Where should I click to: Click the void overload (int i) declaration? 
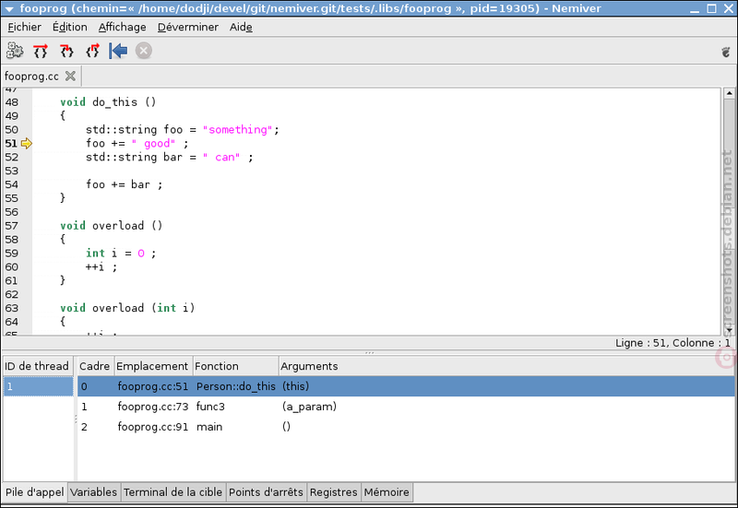coord(127,308)
